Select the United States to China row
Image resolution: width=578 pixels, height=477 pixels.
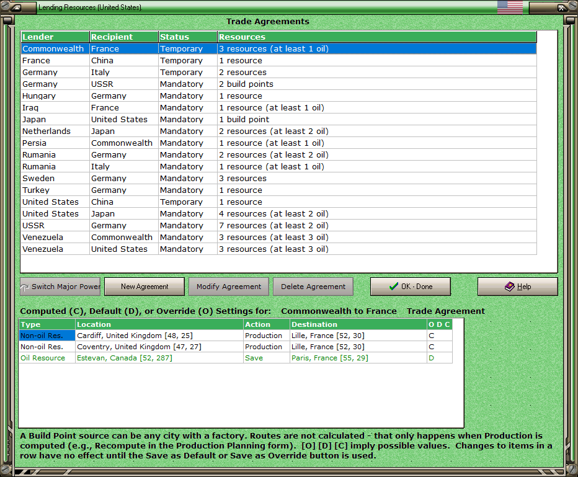point(278,202)
